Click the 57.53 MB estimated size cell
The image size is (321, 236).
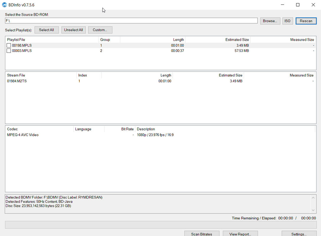(x=242, y=50)
